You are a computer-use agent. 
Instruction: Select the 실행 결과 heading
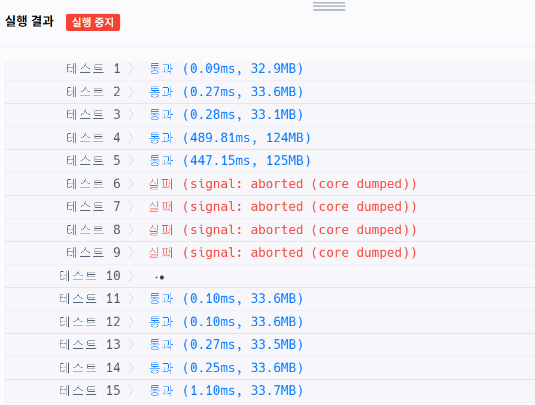coord(29,22)
